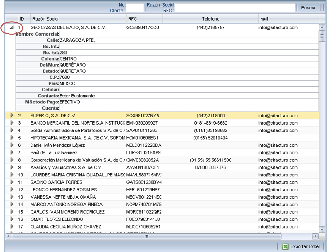Screen dimensions: 327x252
Task: Click the horizontal scrollbar left arrow
Action: [8, 236]
